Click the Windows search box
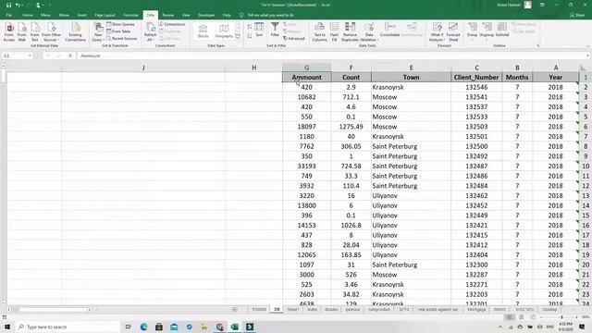Viewport: 592px width, 333px height. (68, 327)
